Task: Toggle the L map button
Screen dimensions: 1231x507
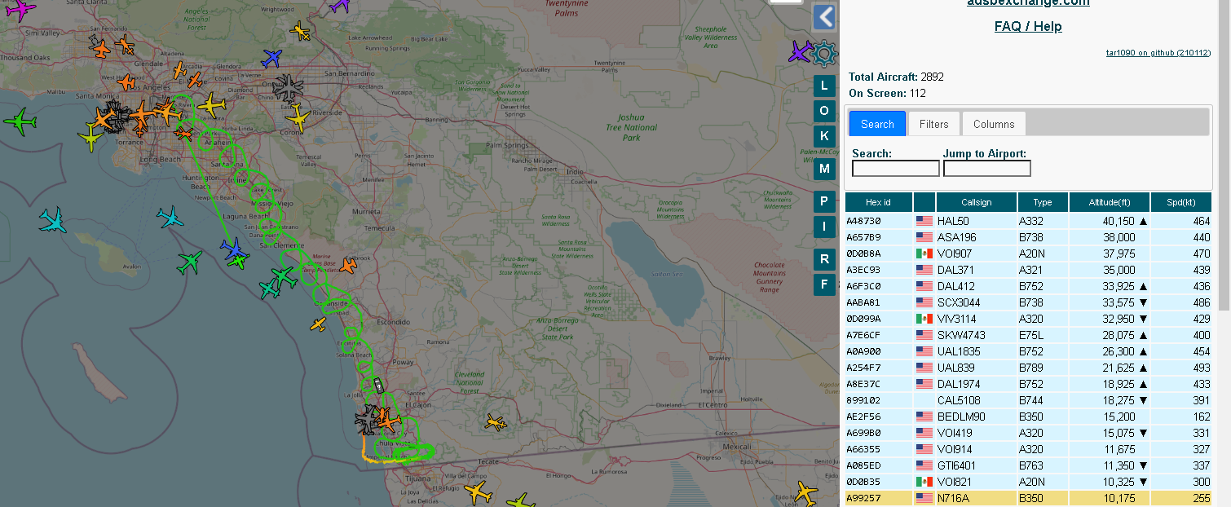Action: [x=824, y=86]
